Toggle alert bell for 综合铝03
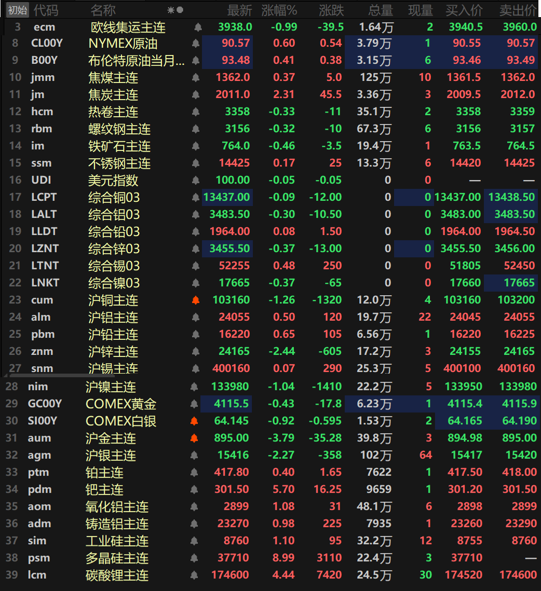This screenshot has width=541, height=591. click(x=195, y=214)
